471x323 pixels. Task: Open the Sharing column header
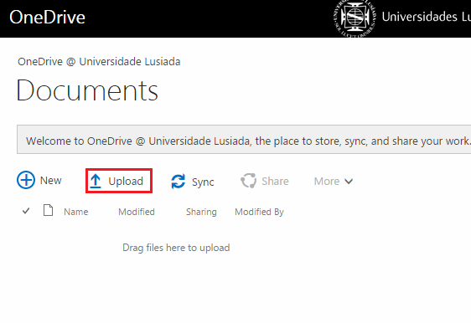[x=201, y=212]
